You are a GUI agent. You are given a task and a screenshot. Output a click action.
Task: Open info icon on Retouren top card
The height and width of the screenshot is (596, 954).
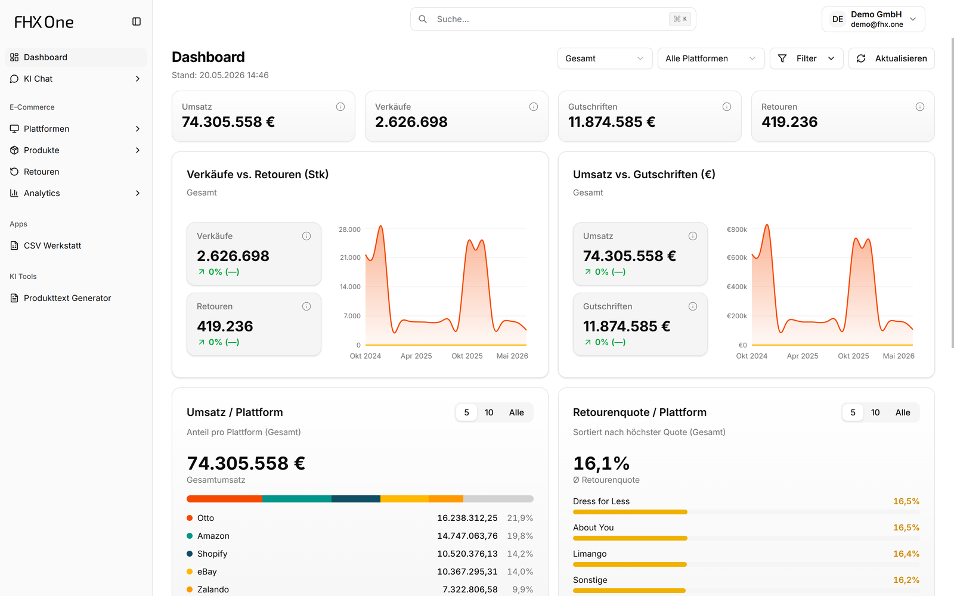pos(920,107)
